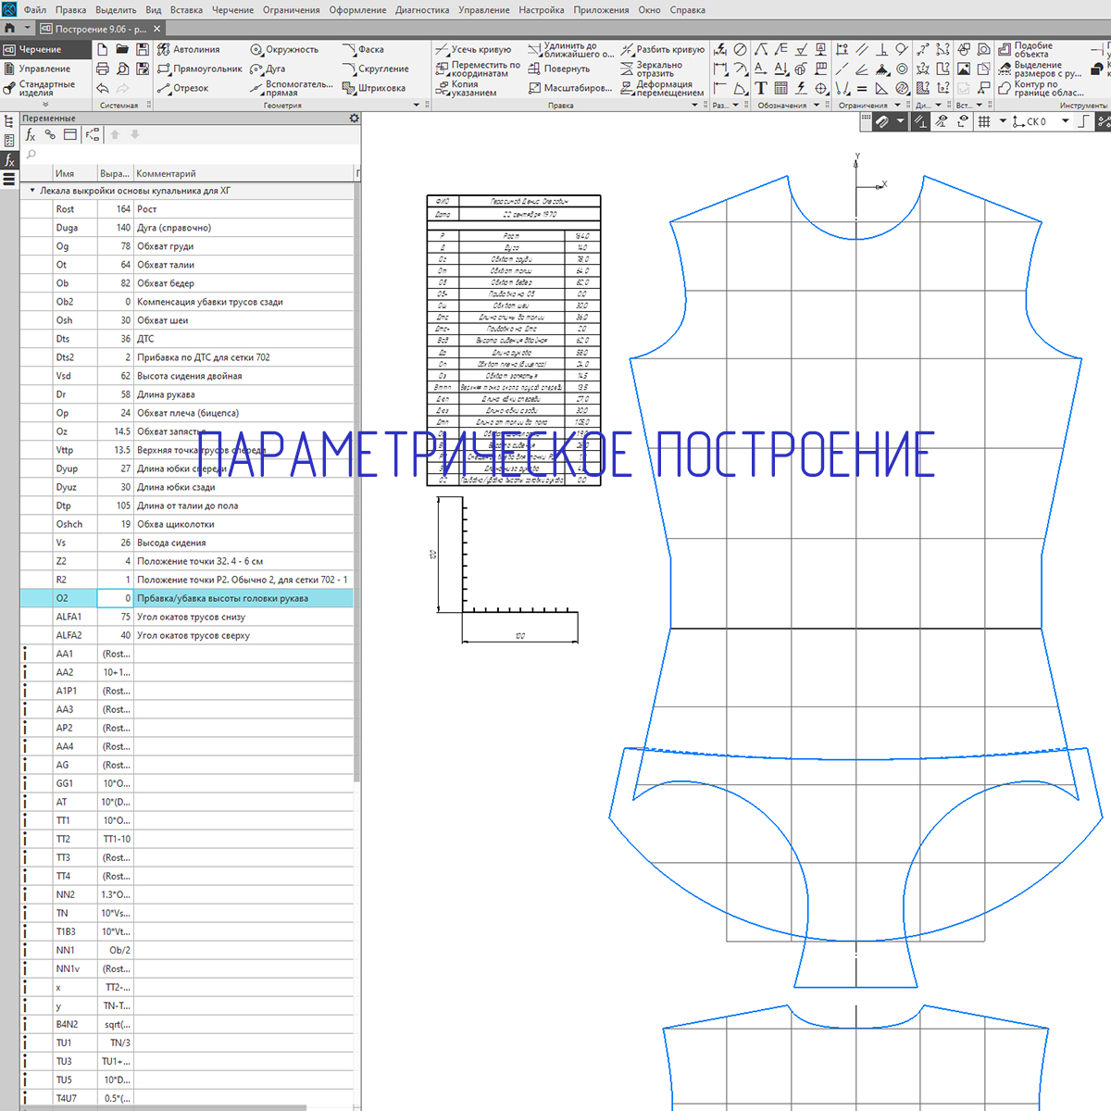Open Variables panel settings gear

(354, 119)
